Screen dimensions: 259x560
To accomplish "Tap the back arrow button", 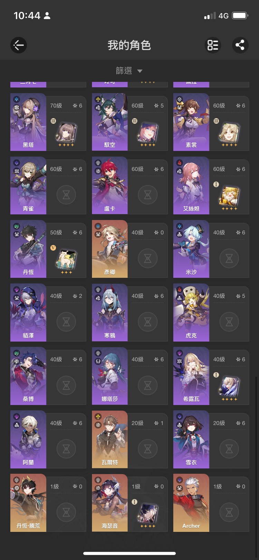I will [x=19, y=45].
